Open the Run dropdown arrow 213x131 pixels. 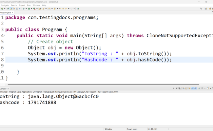coord(31,9)
